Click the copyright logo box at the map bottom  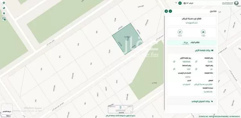[x=121, y=109]
